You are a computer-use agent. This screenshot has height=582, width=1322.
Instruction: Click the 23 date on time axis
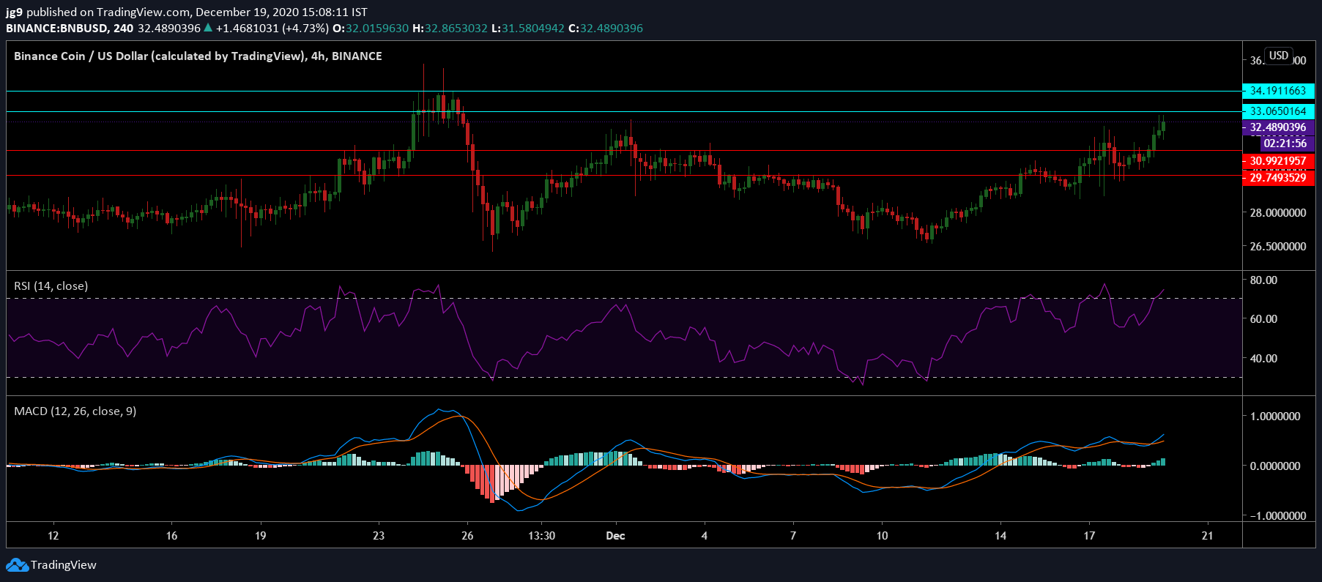(x=379, y=536)
